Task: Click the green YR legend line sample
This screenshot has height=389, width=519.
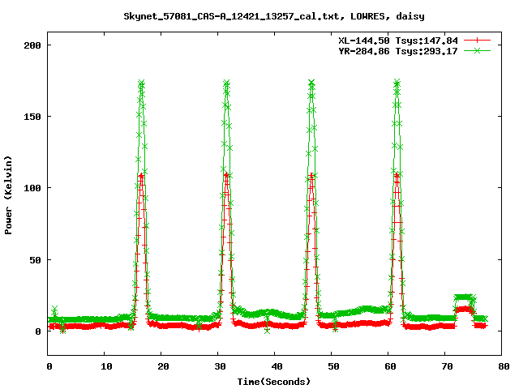Action: pos(477,50)
